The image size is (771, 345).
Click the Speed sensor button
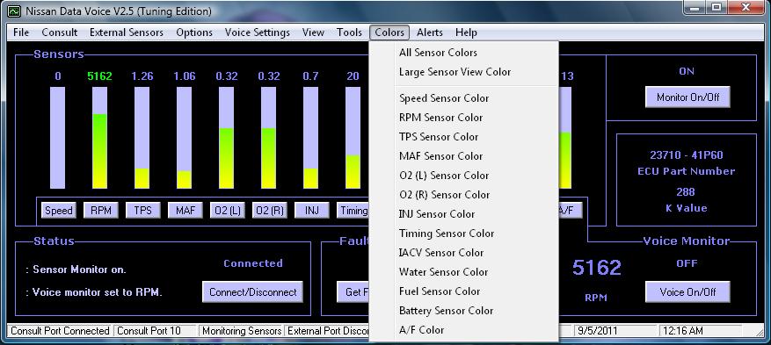tap(59, 211)
